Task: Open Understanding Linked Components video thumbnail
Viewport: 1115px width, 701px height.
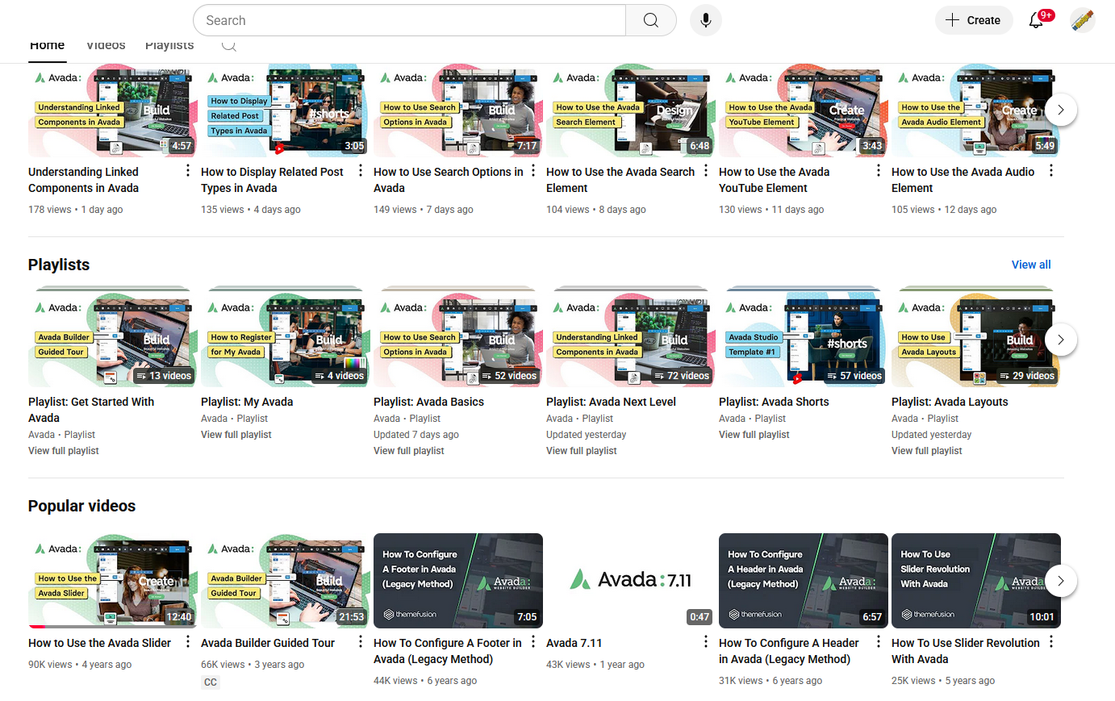Action: click(113, 111)
